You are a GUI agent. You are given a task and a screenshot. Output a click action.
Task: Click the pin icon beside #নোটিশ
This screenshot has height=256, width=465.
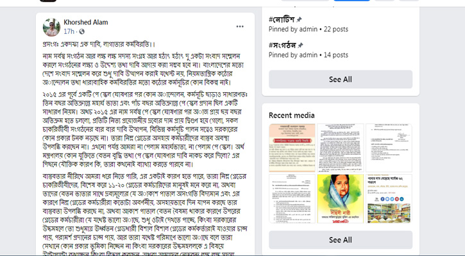(x=299, y=20)
